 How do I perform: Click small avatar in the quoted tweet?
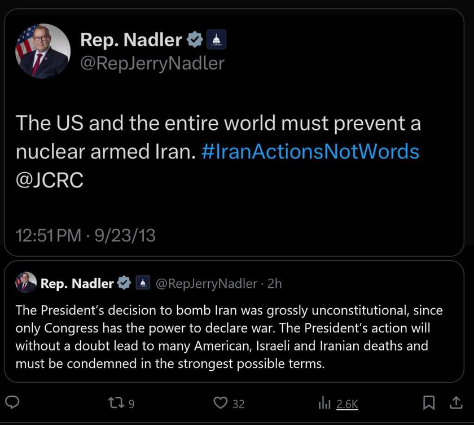pyautogui.click(x=26, y=283)
